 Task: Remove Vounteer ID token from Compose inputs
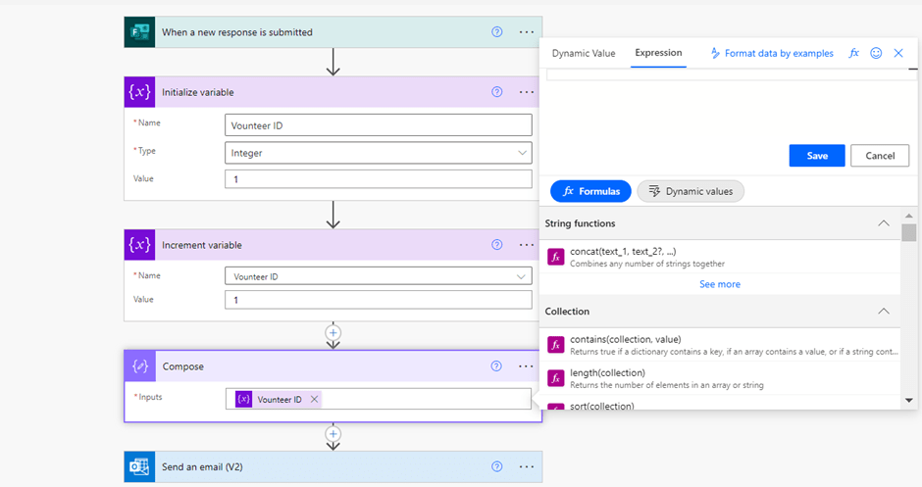click(x=314, y=399)
